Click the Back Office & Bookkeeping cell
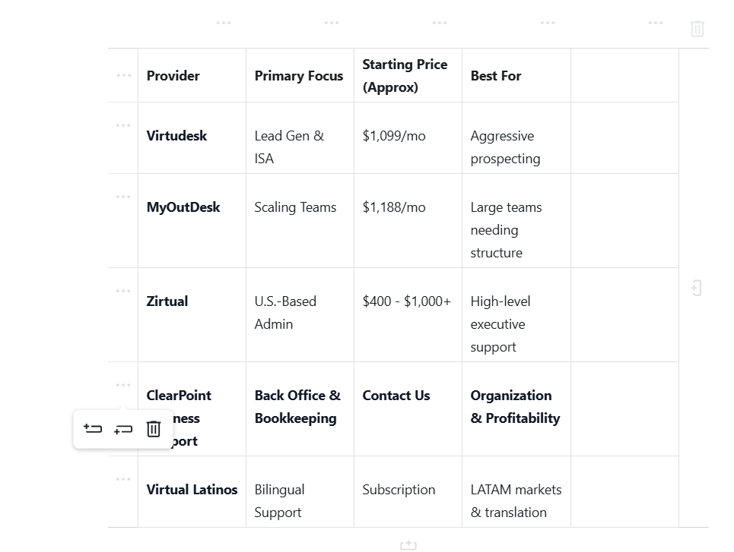This screenshot has height=552, width=734. [x=300, y=409]
